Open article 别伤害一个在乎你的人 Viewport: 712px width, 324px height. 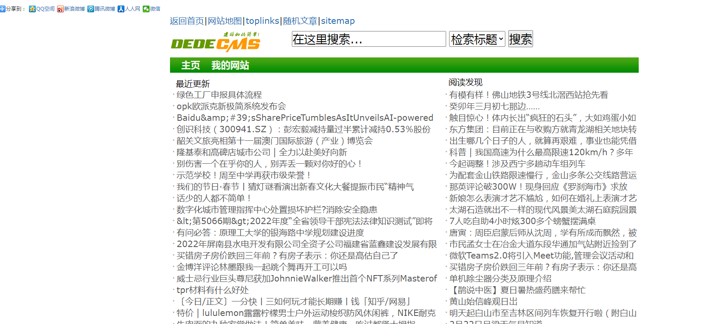tap(269, 164)
